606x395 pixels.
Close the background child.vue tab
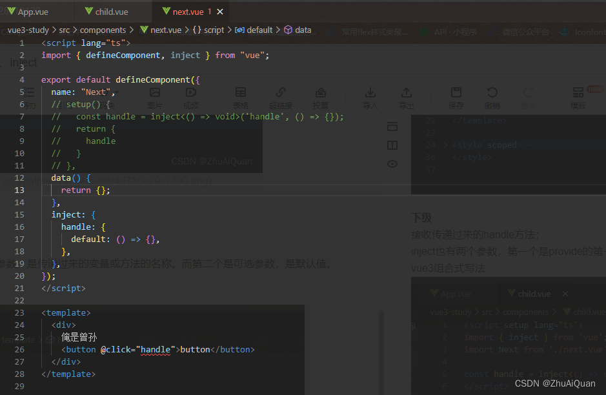pyautogui.click(x=565, y=294)
